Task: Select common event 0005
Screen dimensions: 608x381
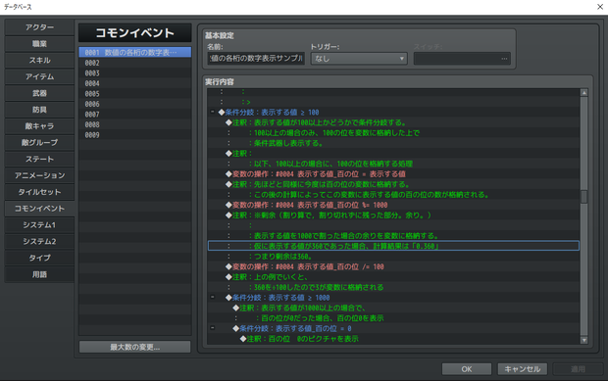Action: pos(135,94)
